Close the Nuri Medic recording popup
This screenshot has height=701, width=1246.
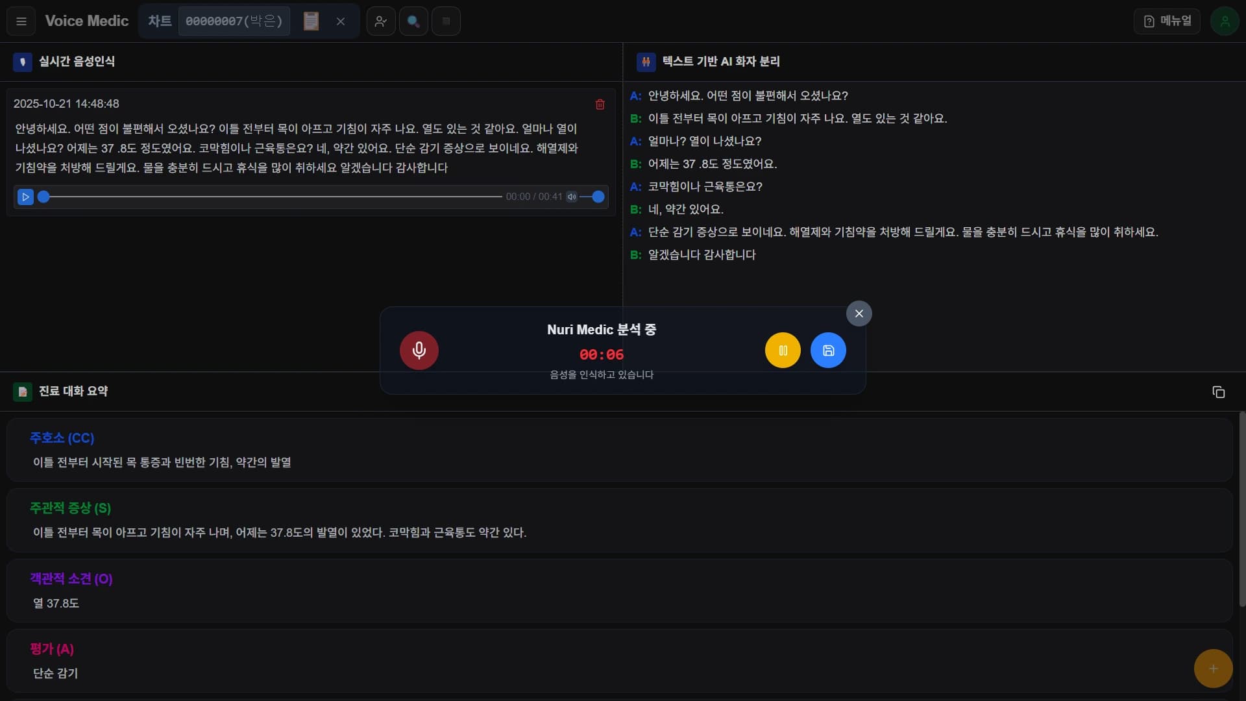859,314
